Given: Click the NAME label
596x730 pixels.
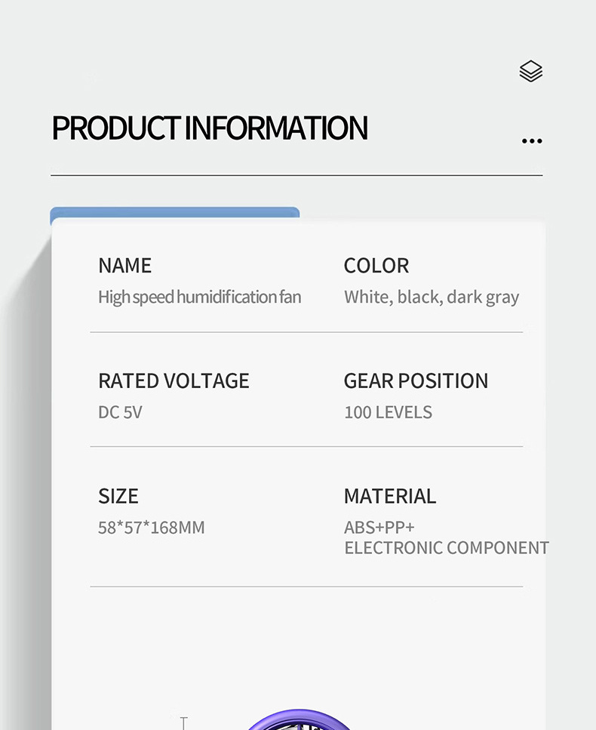Looking at the screenshot, I should (x=124, y=266).
